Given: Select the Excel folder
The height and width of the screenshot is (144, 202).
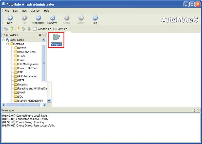Looking at the screenshot, I should pos(21,60).
